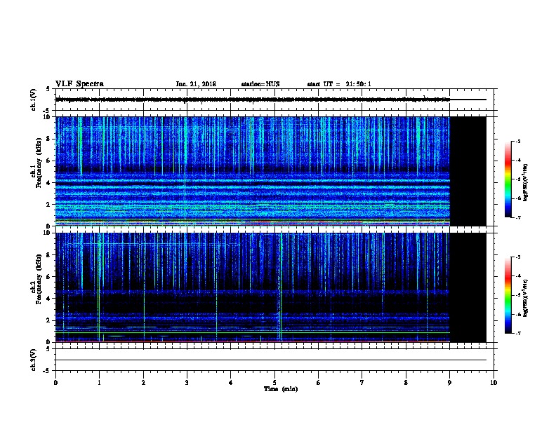Click time axis tick label "10"
The height and width of the screenshot is (429, 556).
click(x=494, y=383)
